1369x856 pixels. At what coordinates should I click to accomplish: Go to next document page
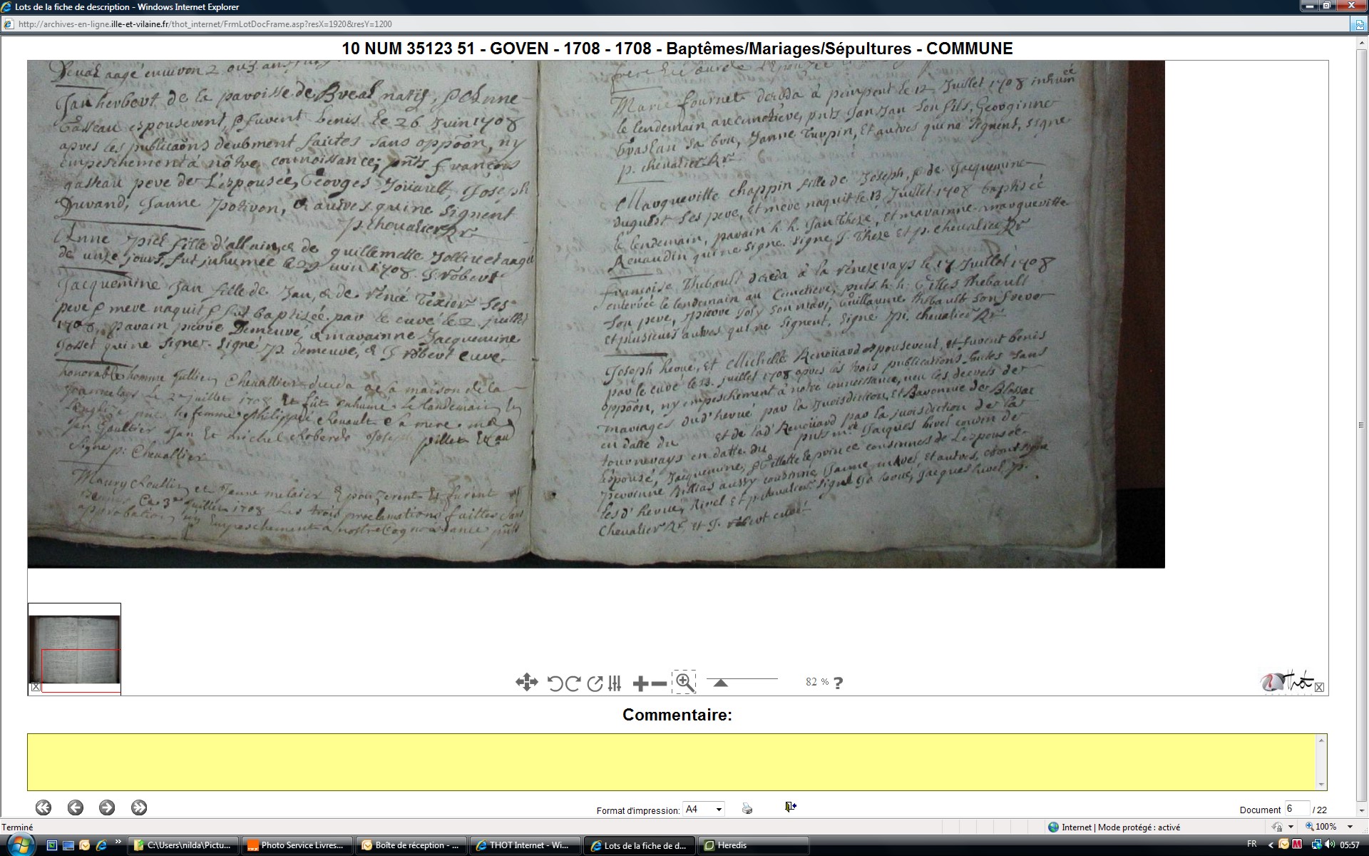coord(107,807)
